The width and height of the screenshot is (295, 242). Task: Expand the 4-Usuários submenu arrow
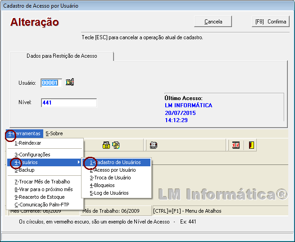coord(79,162)
